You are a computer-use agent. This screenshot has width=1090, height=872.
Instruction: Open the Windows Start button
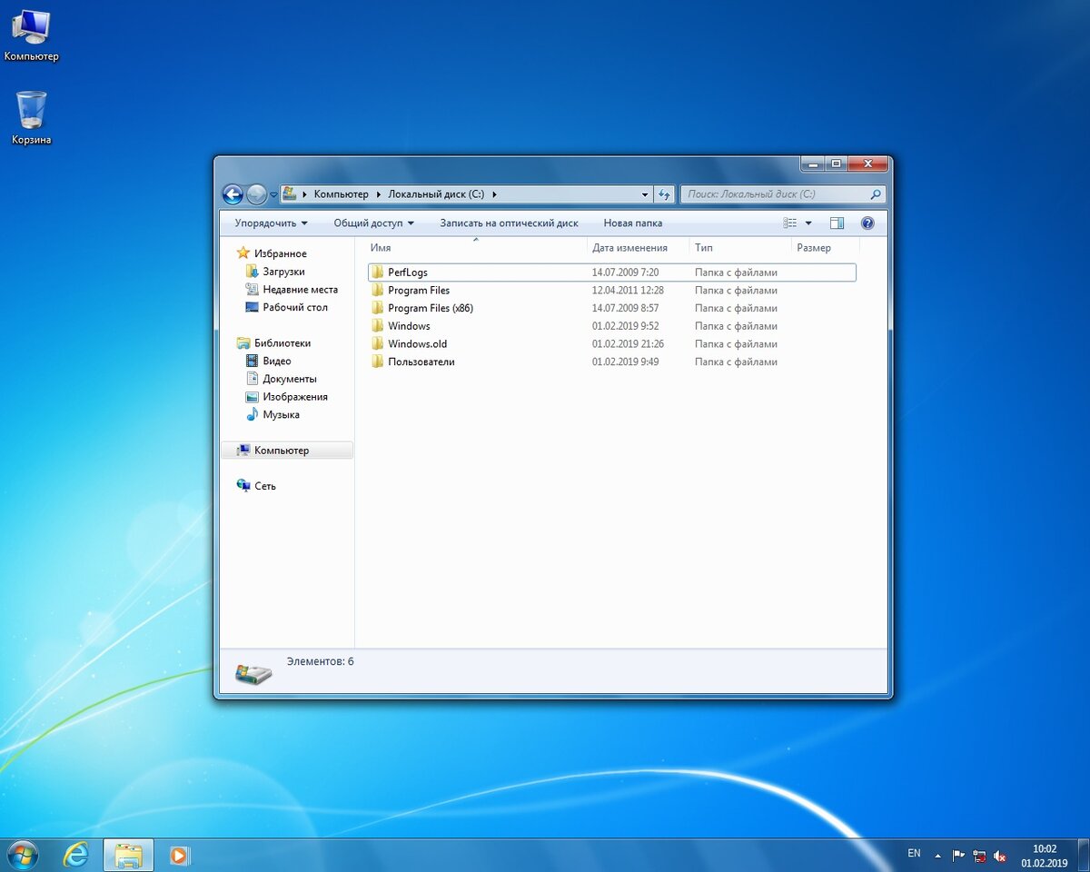click(x=22, y=855)
